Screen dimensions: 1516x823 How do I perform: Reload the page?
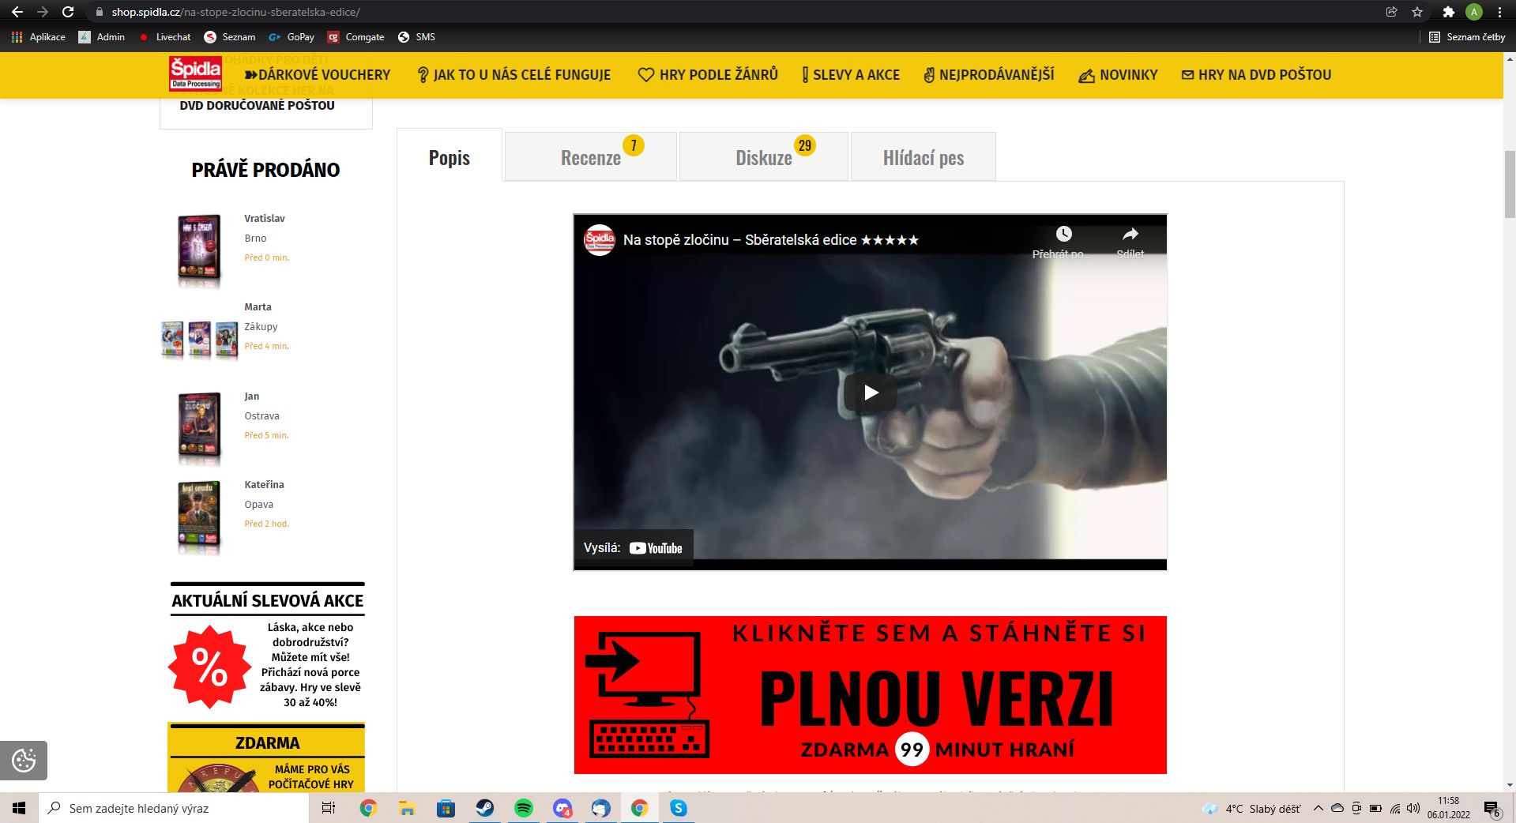(x=68, y=12)
